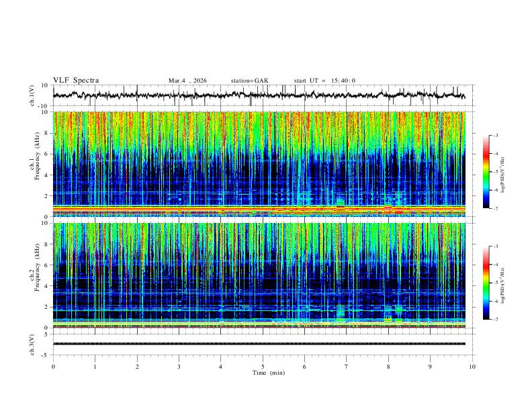Click time axis tick label "5"
532x411 pixels.
pyautogui.click(x=263, y=367)
